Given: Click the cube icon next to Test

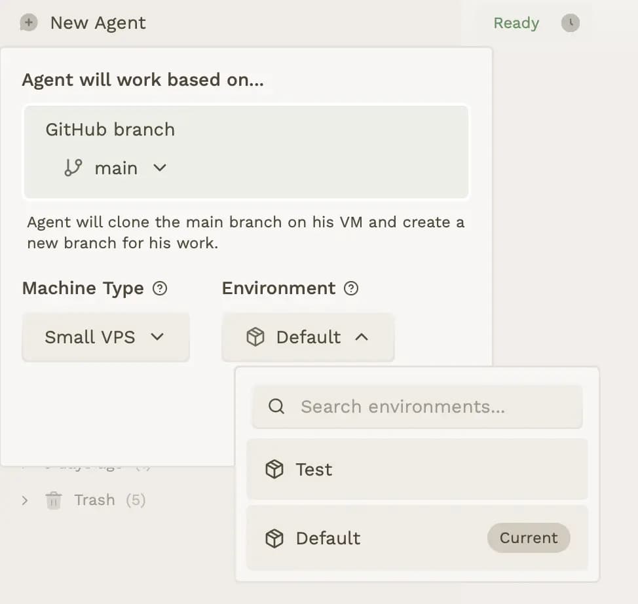Looking at the screenshot, I should (274, 470).
